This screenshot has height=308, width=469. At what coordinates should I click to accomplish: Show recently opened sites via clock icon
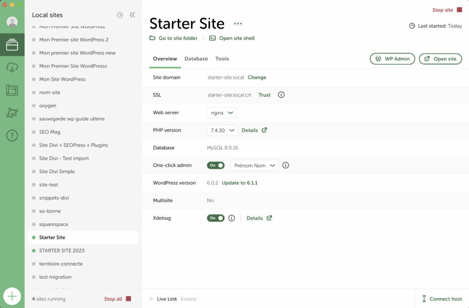tap(119, 15)
